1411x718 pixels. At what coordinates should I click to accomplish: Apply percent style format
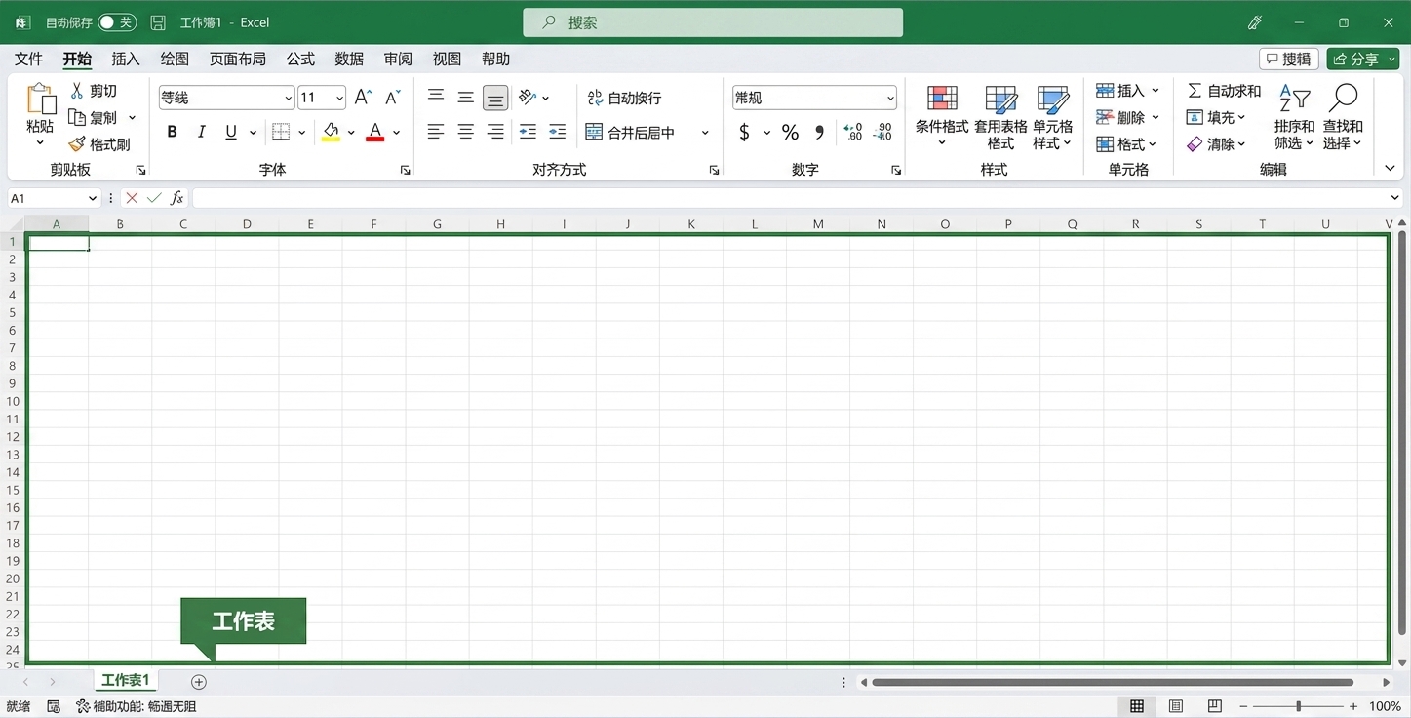[x=791, y=132]
